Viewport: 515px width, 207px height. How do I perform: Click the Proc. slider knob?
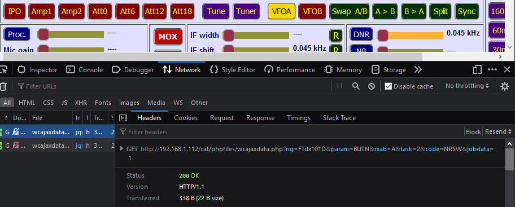click(x=43, y=34)
